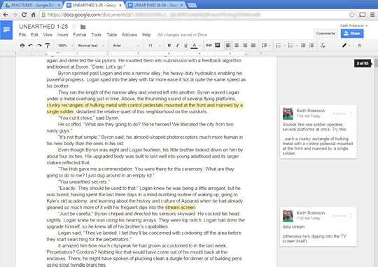
Task: Click the Comments button
Action: (x=325, y=34)
